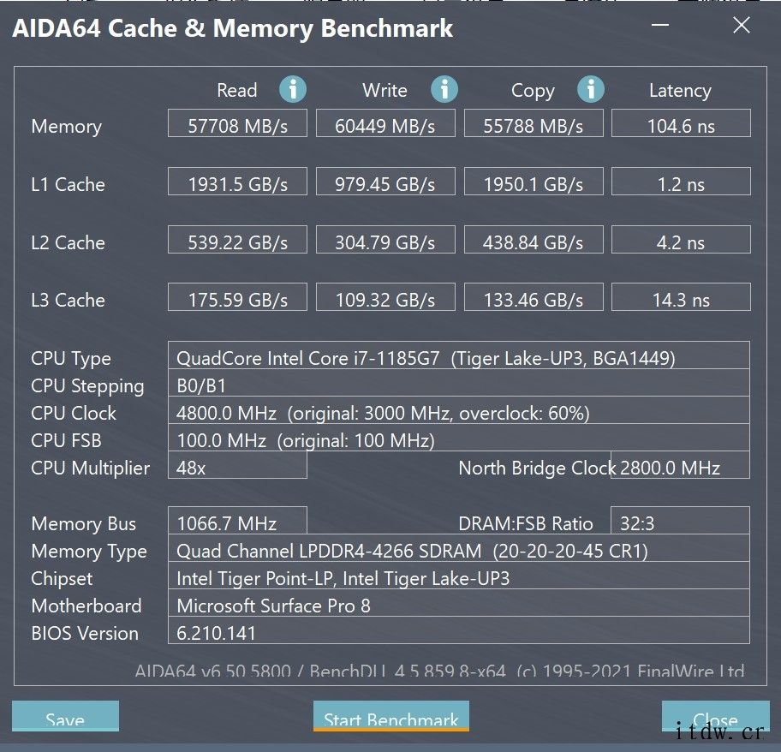Viewport: 781px width, 752px height.
Task: Click the Save button
Action: point(65,718)
